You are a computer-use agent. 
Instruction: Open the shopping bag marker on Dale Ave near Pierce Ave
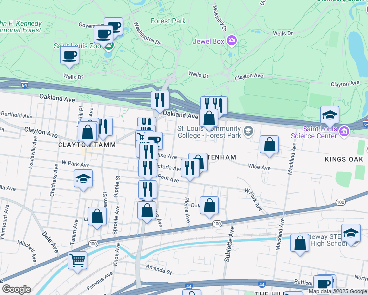[x=210, y=206]
